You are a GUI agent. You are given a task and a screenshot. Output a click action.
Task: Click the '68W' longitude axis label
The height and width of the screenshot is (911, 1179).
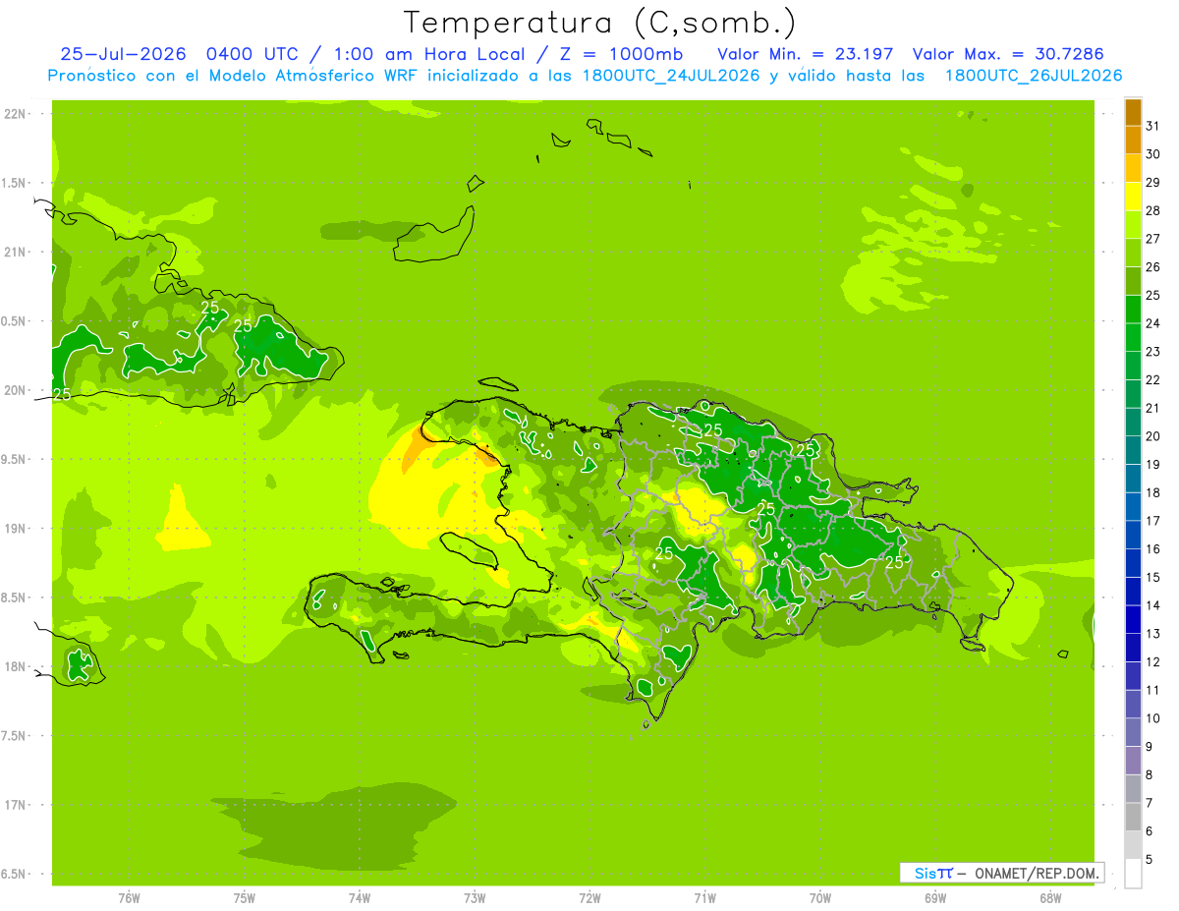(x=1050, y=898)
